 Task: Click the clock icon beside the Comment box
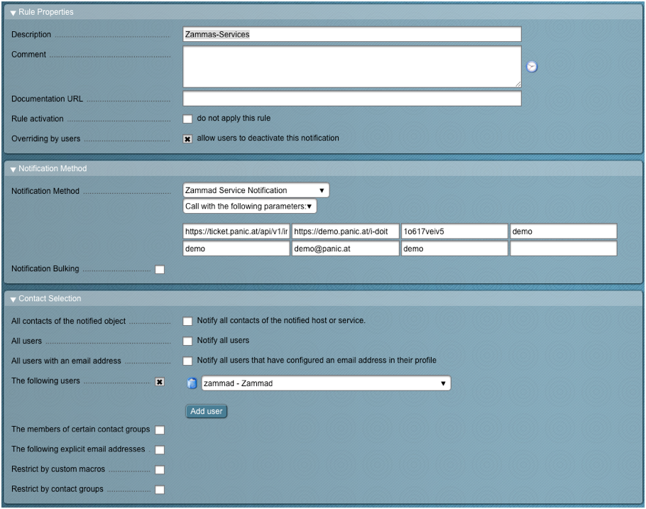532,67
